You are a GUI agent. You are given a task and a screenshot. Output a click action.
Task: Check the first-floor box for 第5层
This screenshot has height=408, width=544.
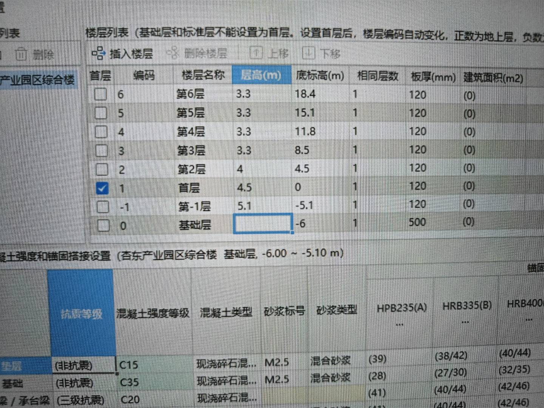100,113
